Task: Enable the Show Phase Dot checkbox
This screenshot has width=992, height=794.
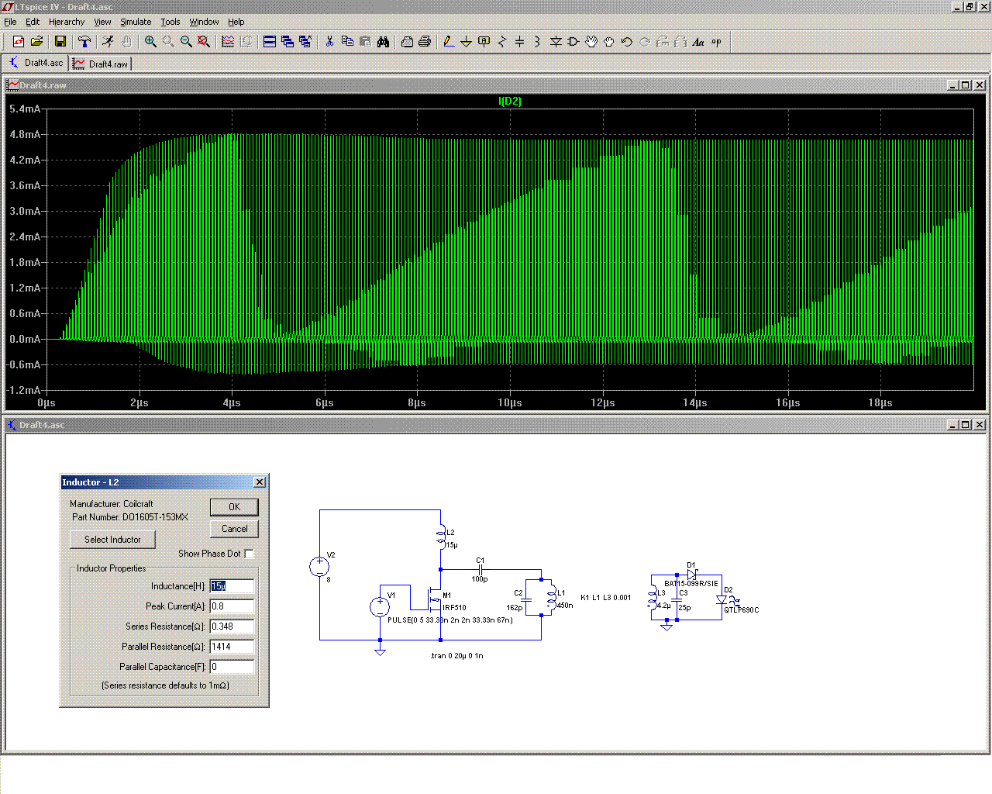Action: click(x=249, y=554)
